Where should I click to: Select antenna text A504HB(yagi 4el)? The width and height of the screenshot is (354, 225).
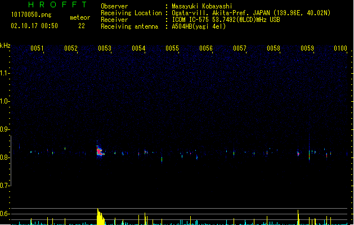click(199, 26)
